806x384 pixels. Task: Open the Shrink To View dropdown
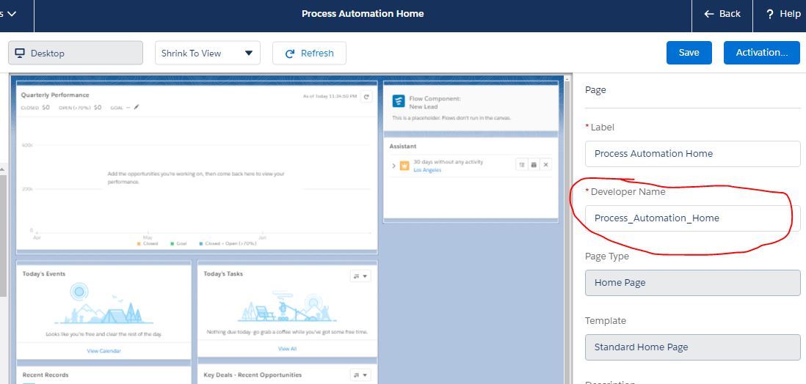click(207, 53)
